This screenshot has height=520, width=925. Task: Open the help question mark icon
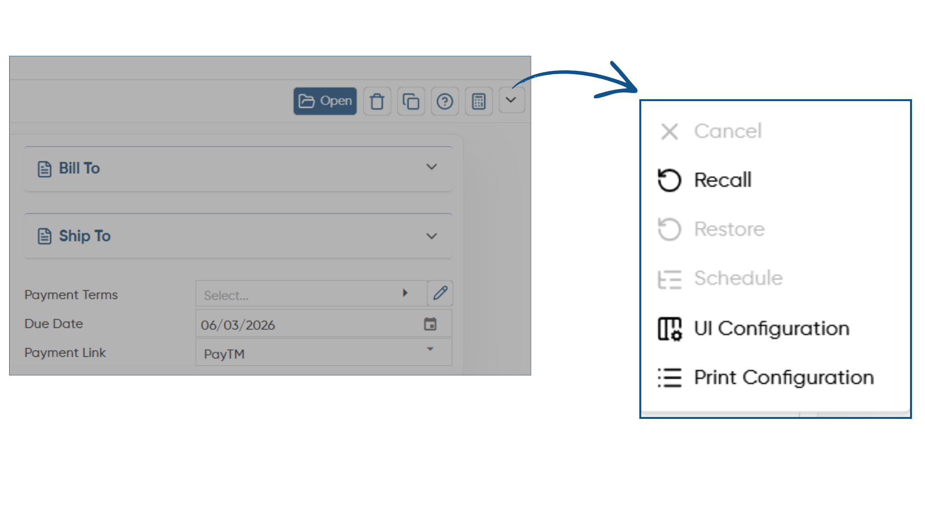pos(445,101)
